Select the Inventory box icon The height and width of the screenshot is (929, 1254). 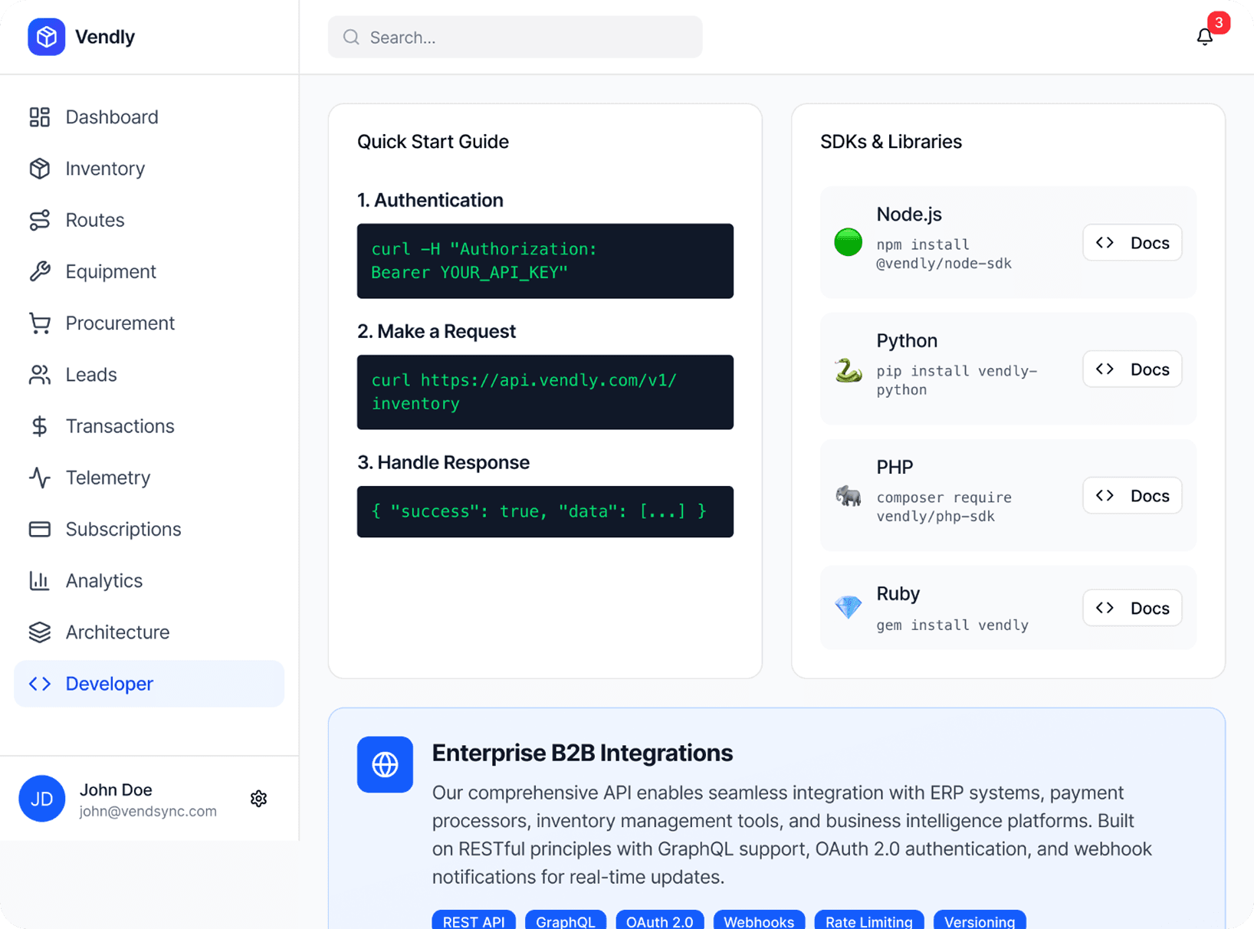pos(40,169)
